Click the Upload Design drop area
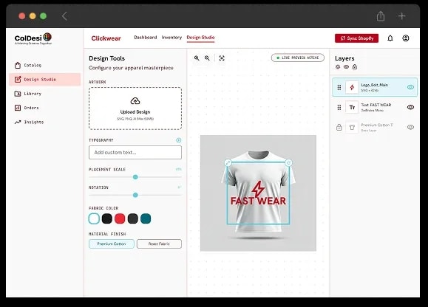The height and width of the screenshot is (307, 428). [x=135, y=108]
